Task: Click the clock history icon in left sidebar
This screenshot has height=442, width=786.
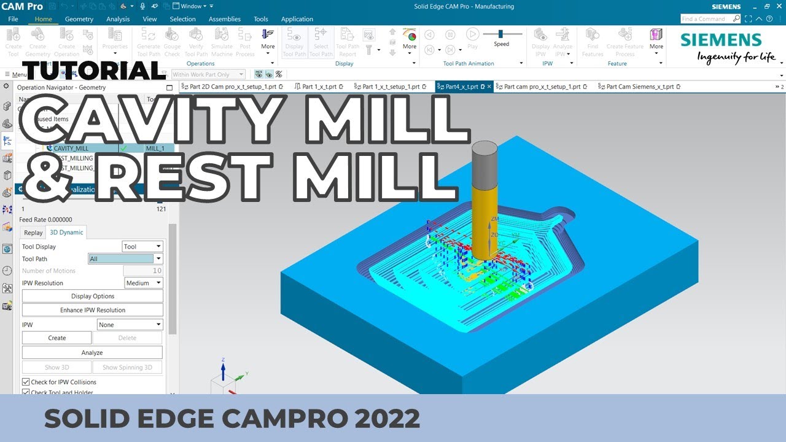Action: (7, 271)
